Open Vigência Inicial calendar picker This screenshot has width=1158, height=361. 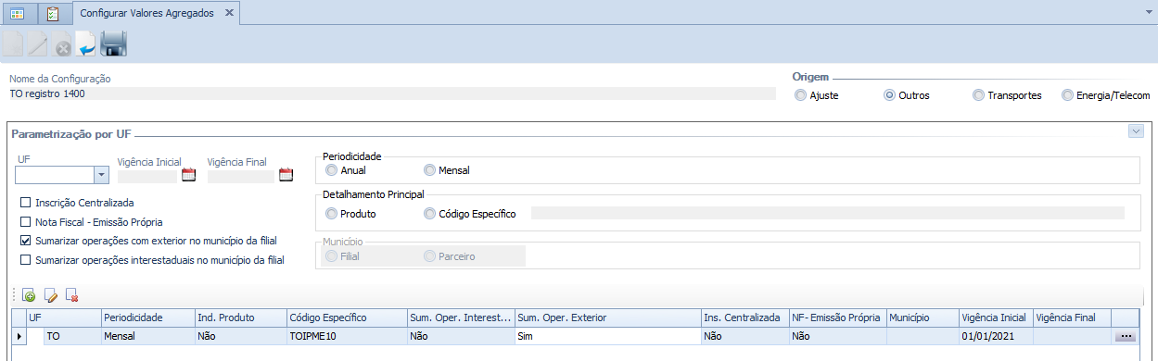189,174
